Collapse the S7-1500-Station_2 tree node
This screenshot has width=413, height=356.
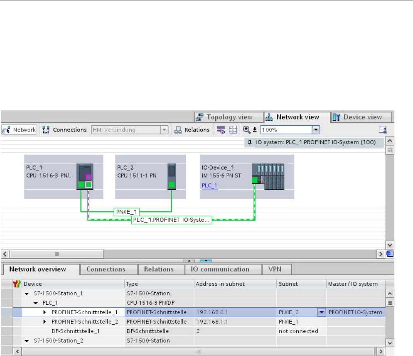27,341
